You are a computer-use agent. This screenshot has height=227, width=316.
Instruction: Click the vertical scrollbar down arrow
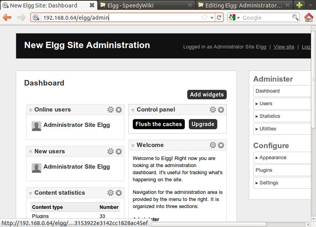(313, 219)
